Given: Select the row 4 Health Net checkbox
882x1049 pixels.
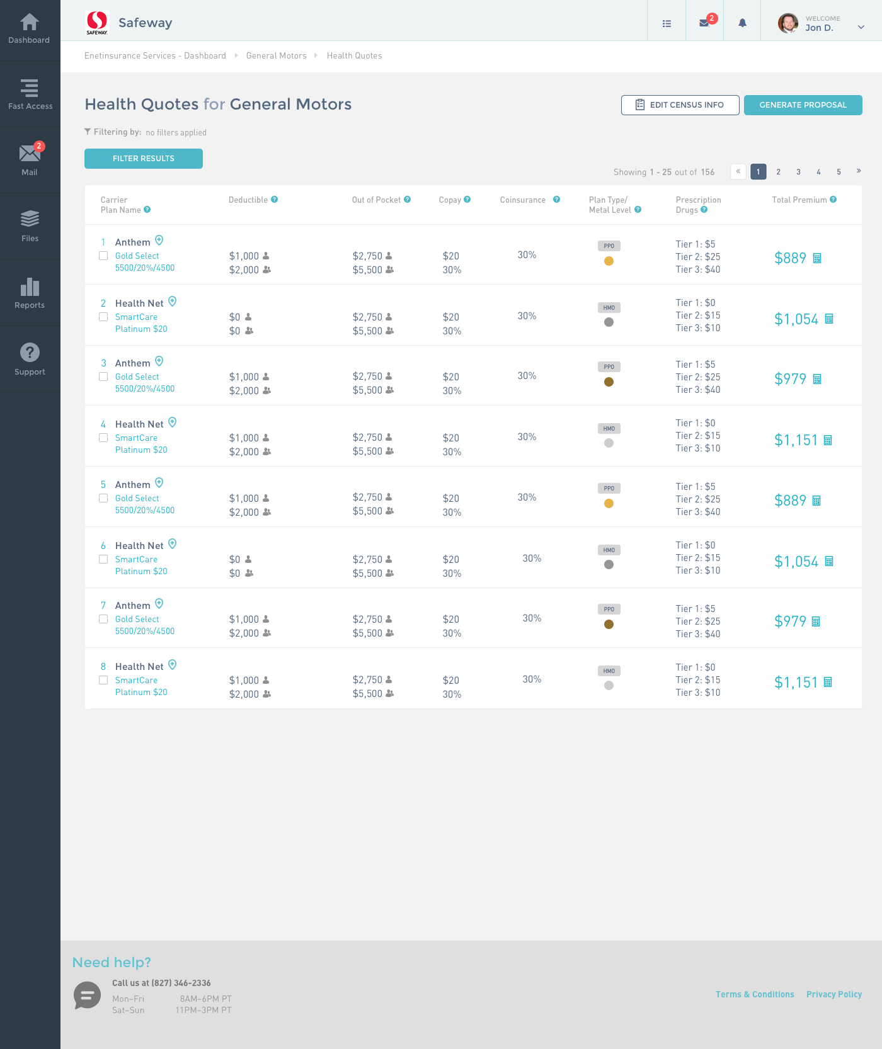Looking at the screenshot, I should (x=103, y=438).
